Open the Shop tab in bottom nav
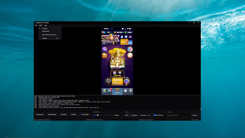The height and width of the screenshot is (138, 245). tap(104, 91)
